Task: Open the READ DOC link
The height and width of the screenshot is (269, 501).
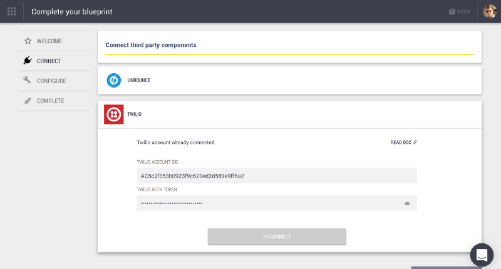Action: 403,142
